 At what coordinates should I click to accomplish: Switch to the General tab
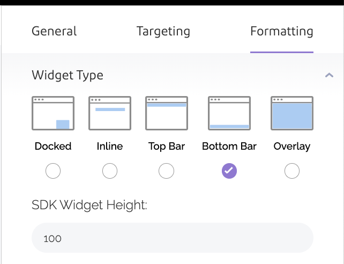54,31
